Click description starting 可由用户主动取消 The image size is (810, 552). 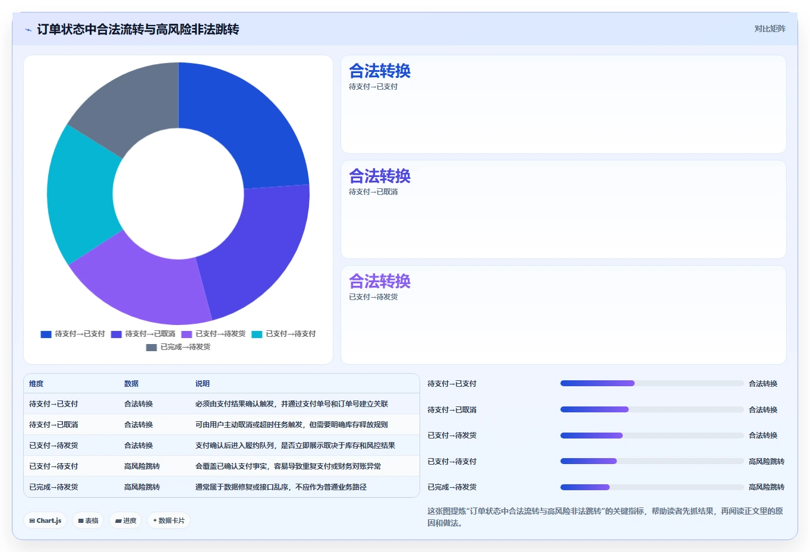click(x=292, y=425)
